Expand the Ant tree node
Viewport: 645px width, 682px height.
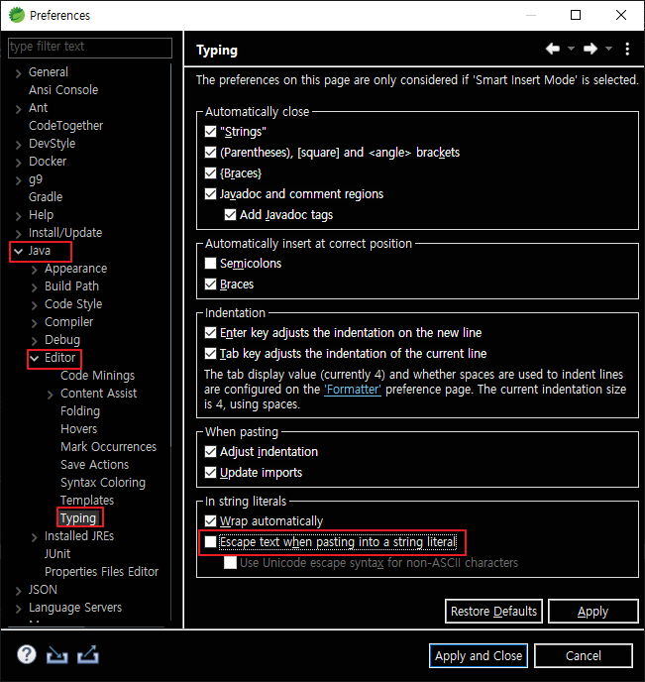coord(18,109)
